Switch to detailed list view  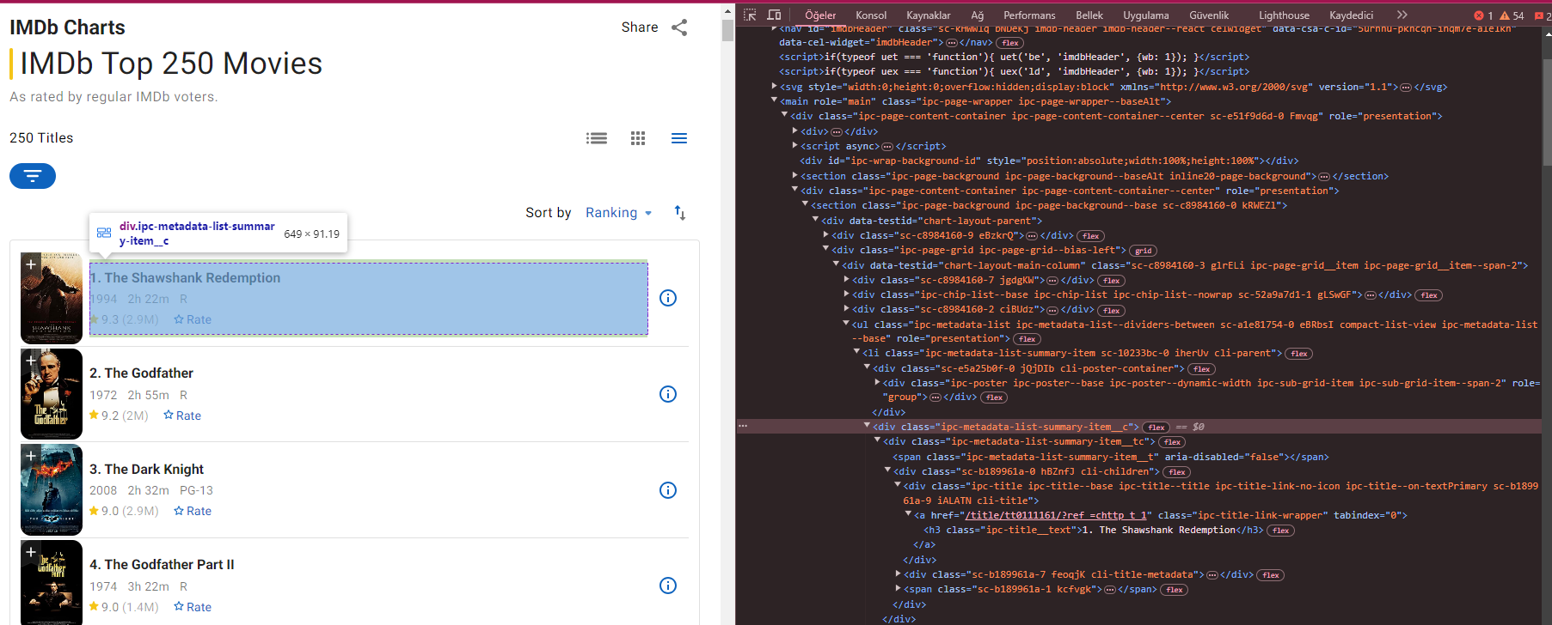[x=597, y=138]
